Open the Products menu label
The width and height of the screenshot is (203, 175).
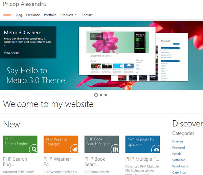coord(67,15)
